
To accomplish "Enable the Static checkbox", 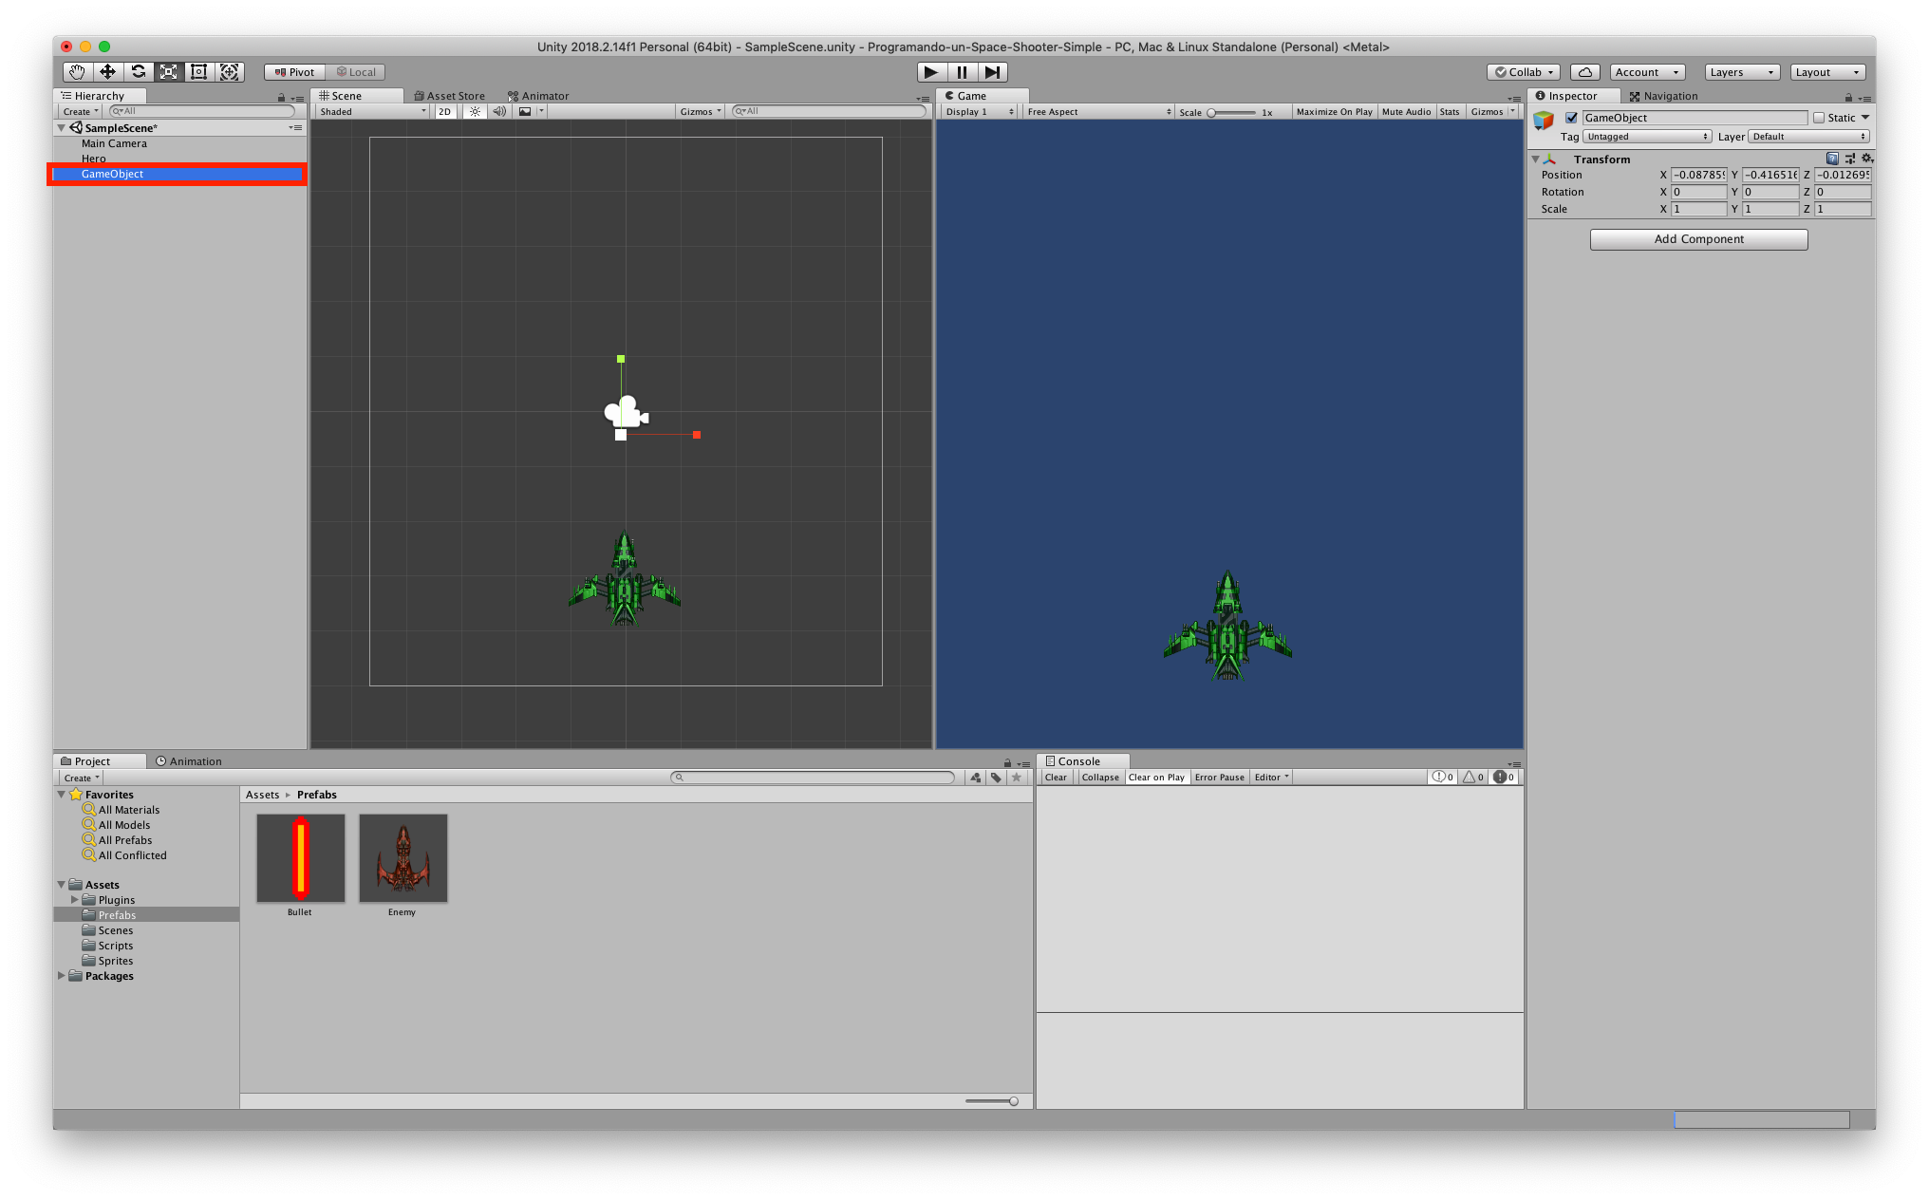I will point(1819,118).
